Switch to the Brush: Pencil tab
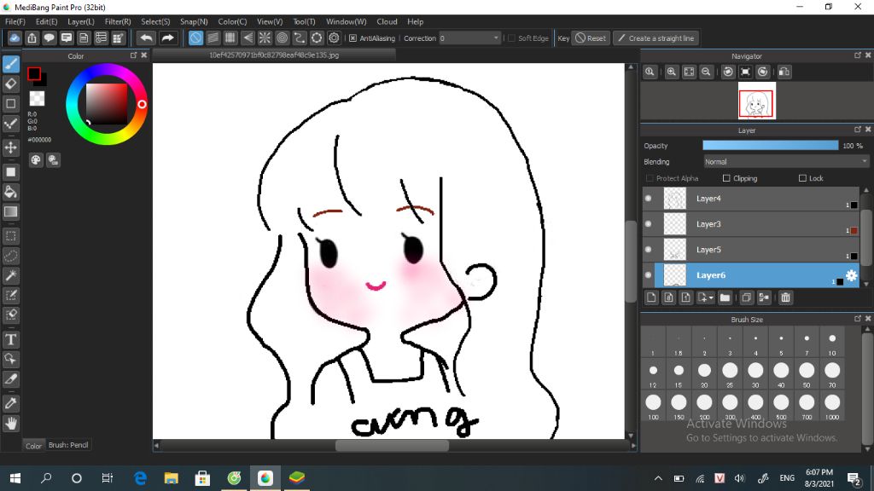The width and height of the screenshot is (874, 491). pyautogui.click(x=68, y=445)
